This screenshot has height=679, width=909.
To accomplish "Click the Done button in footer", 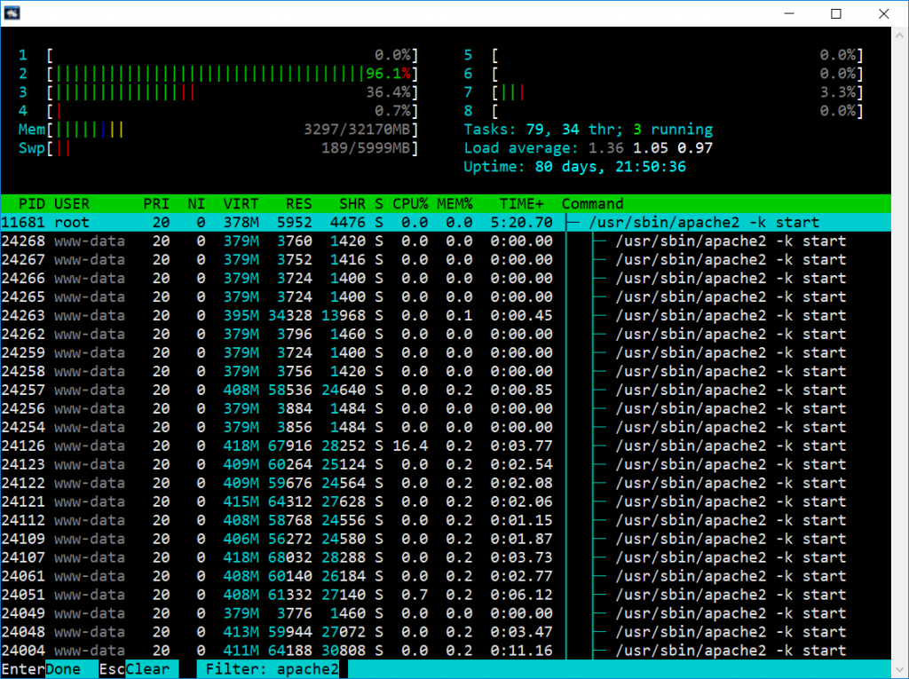I will 63,669.
